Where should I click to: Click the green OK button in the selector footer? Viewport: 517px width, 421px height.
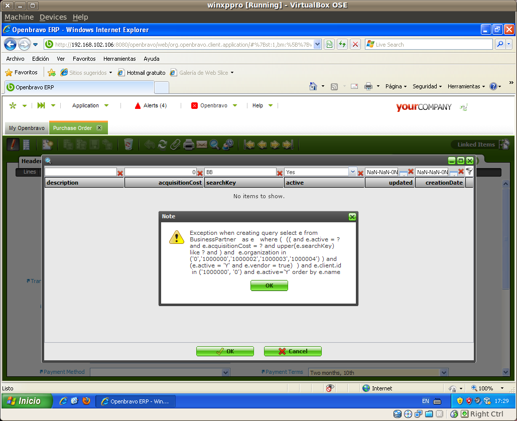click(x=225, y=351)
